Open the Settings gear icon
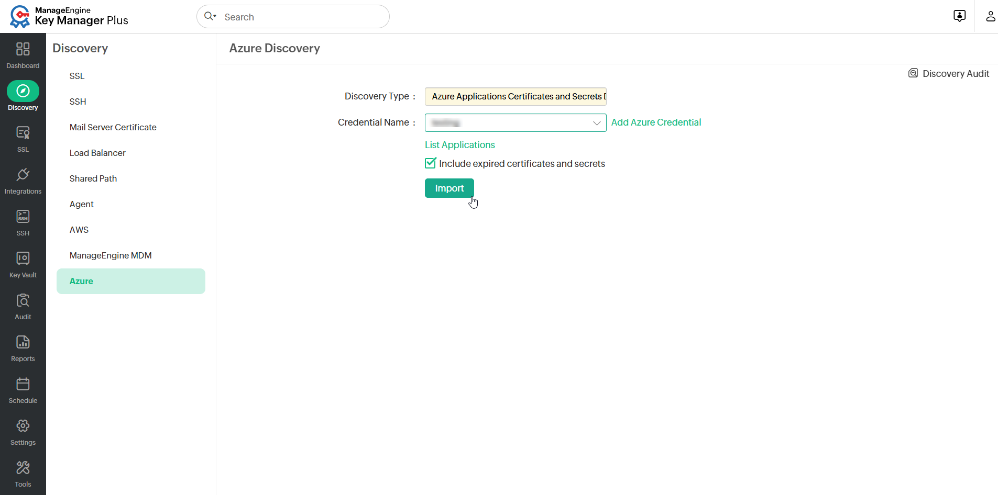Image resolution: width=998 pixels, height=495 pixels. click(x=23, y=426)
